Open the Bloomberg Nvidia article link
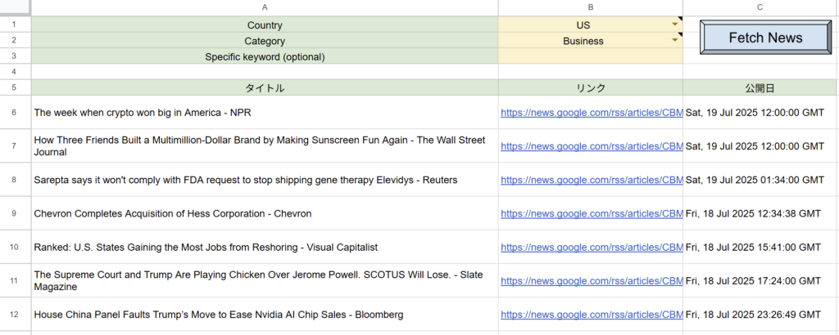Viewport: 839px width, 335px height. click(x=592, y=315)
